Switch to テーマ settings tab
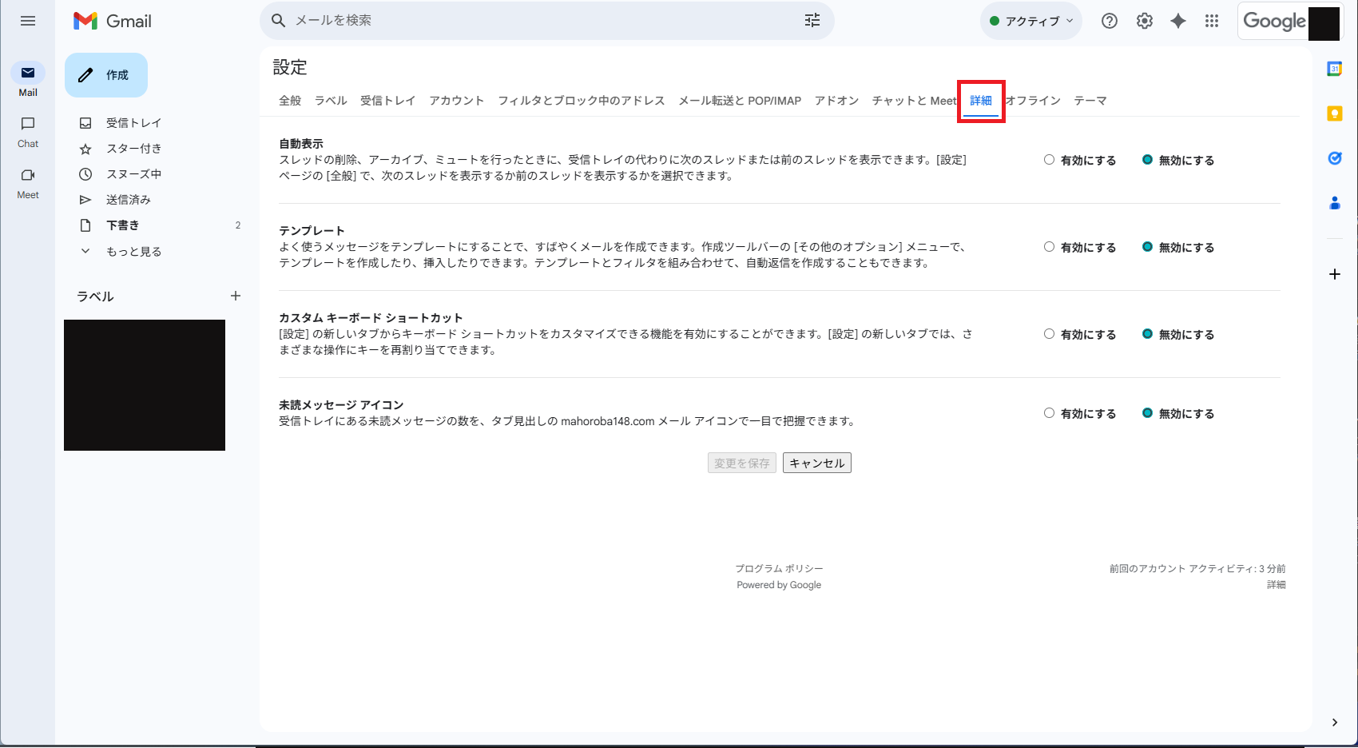Image resolution: width=1358 pixels, height=748 pixels. (1090, 101)
